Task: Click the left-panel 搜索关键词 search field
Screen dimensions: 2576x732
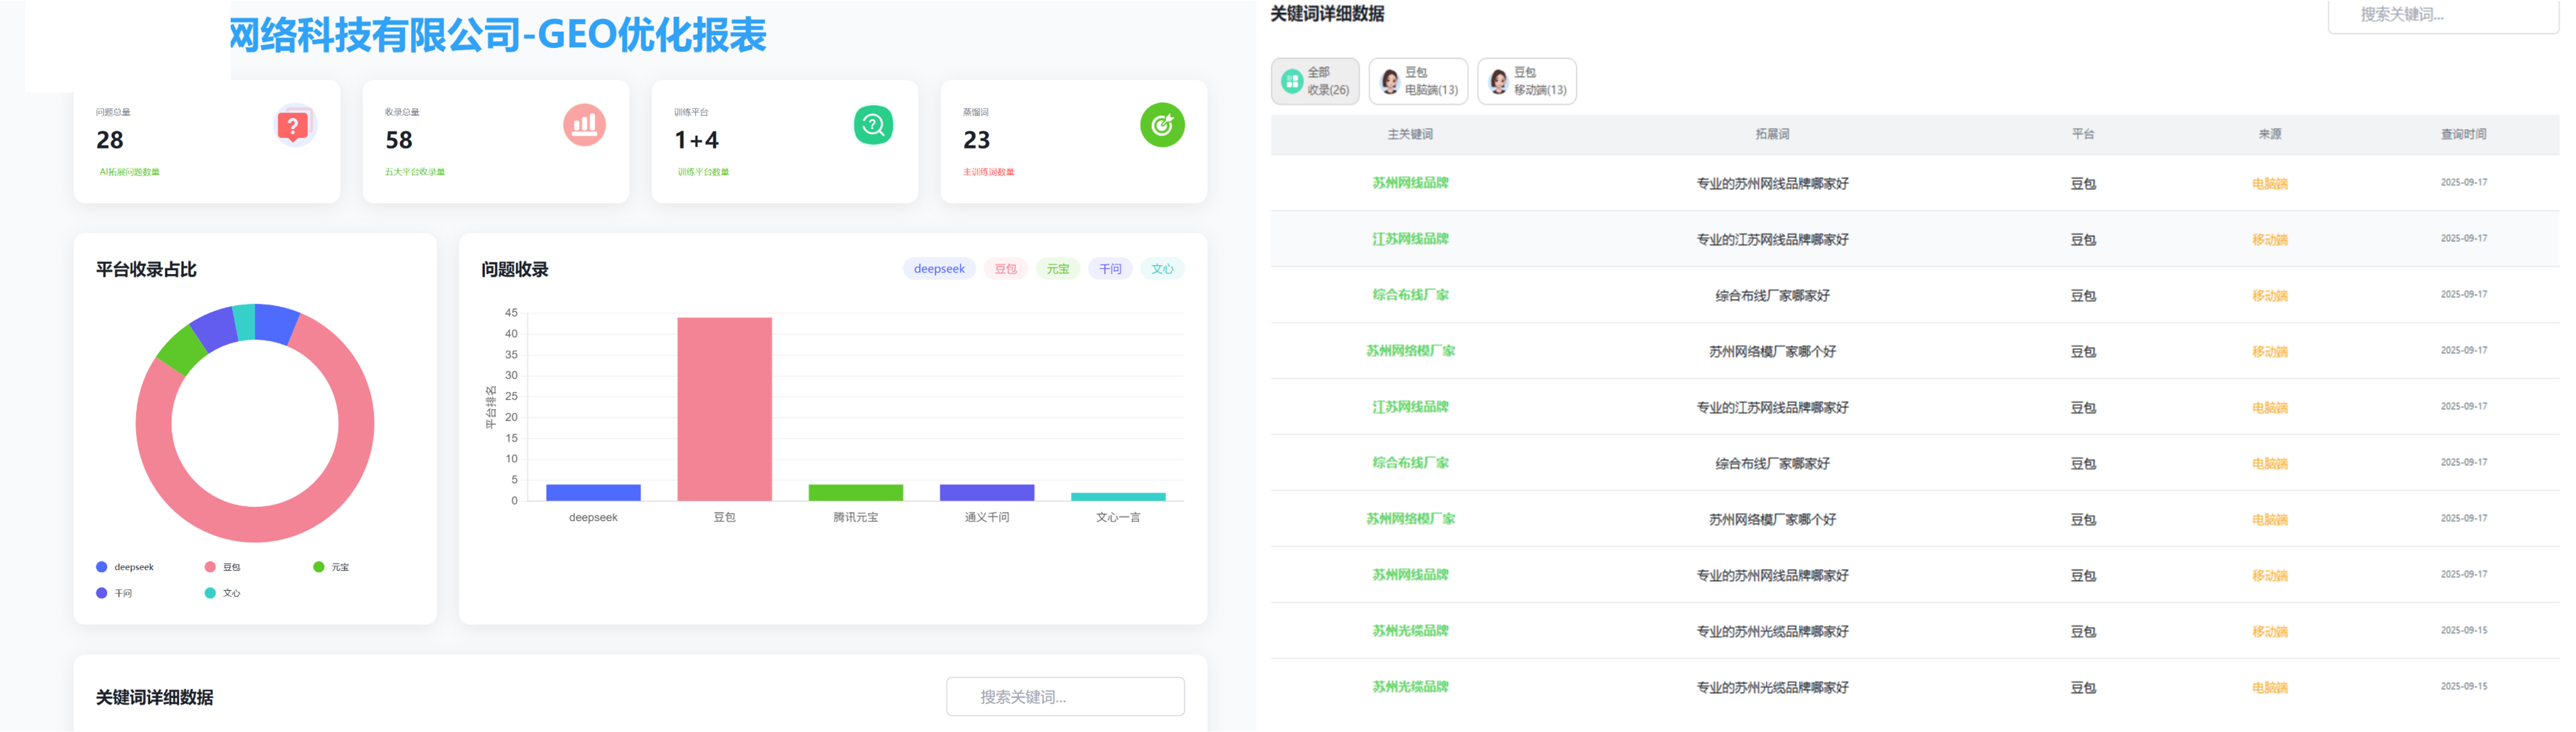Action: tap(1065, 697)
